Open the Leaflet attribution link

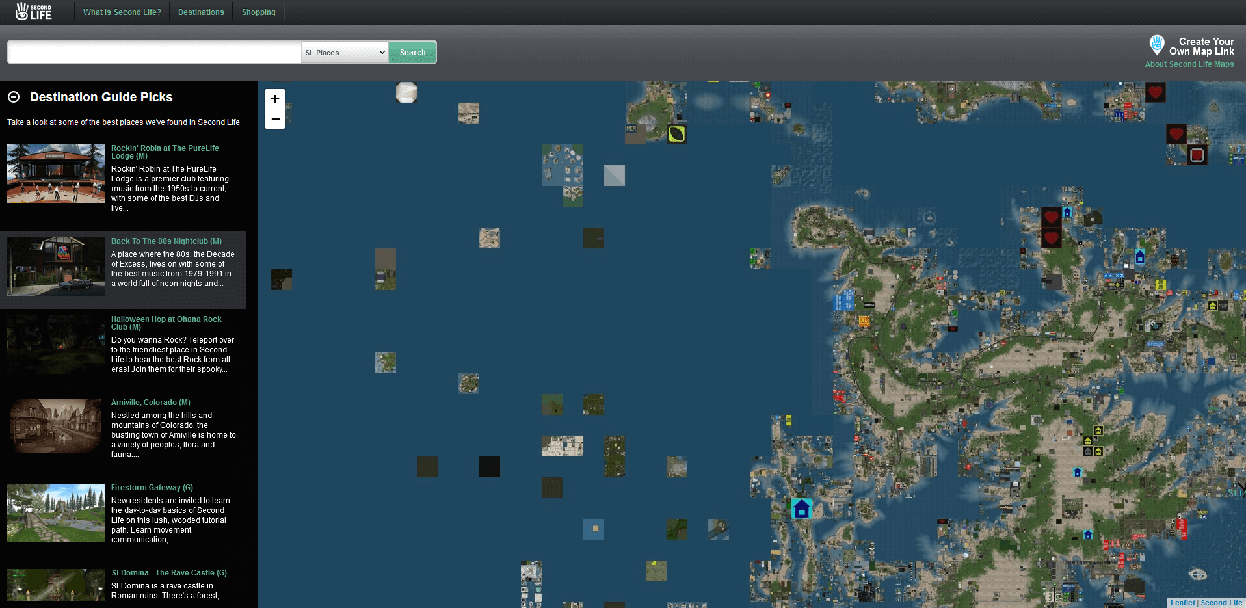coord(1183,603)
